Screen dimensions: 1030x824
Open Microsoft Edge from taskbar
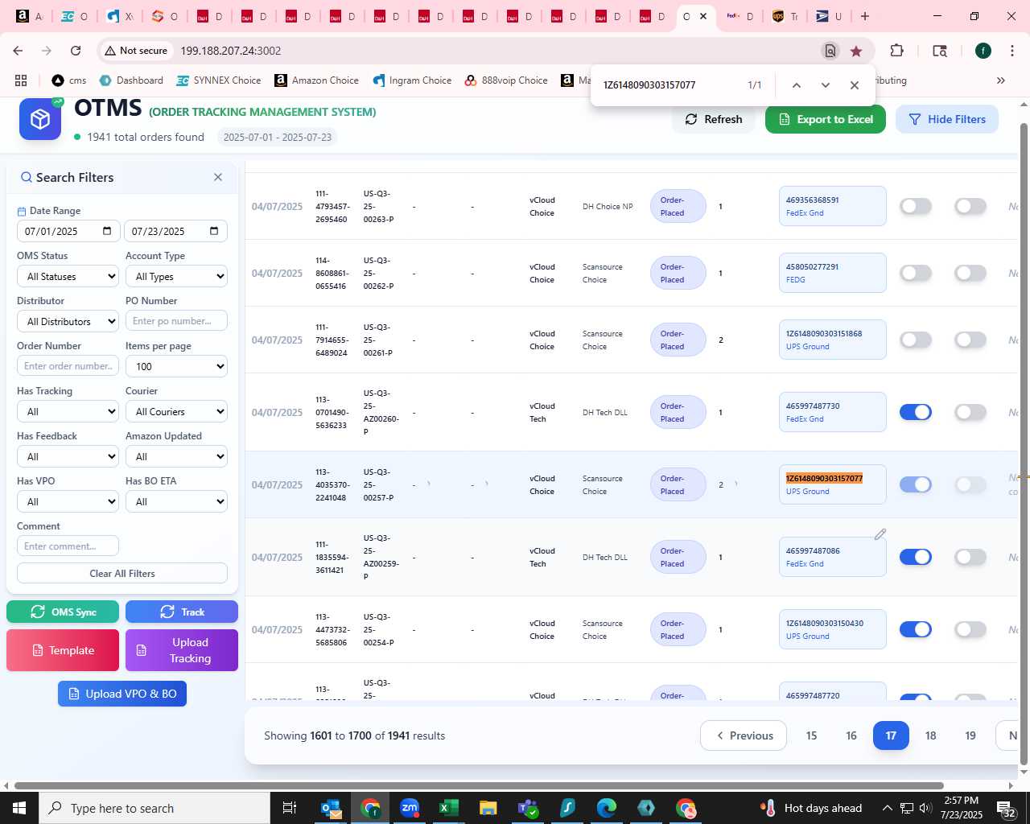(606, 808)
